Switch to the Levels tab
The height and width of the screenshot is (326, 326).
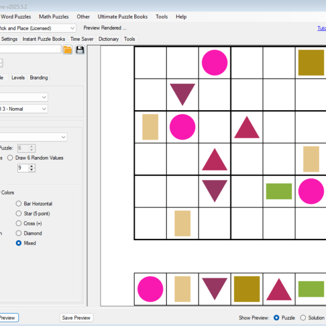18,78
